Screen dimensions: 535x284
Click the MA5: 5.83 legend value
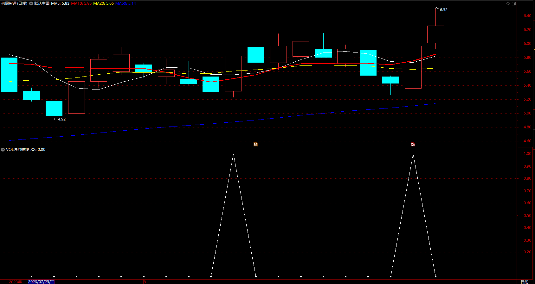tap(60, 3)
